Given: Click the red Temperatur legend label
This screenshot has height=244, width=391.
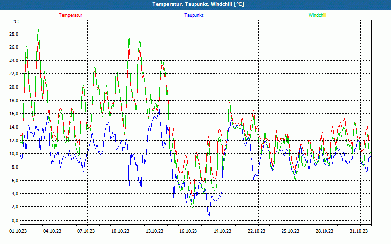Looking at the screenshot, I should [70, 15].
